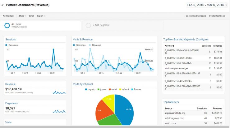Image resolution: width=230 pixels, height=128 pixels.
Task: Click the horizontal scrollbar at the bottom
Action: tap(115, 127)
